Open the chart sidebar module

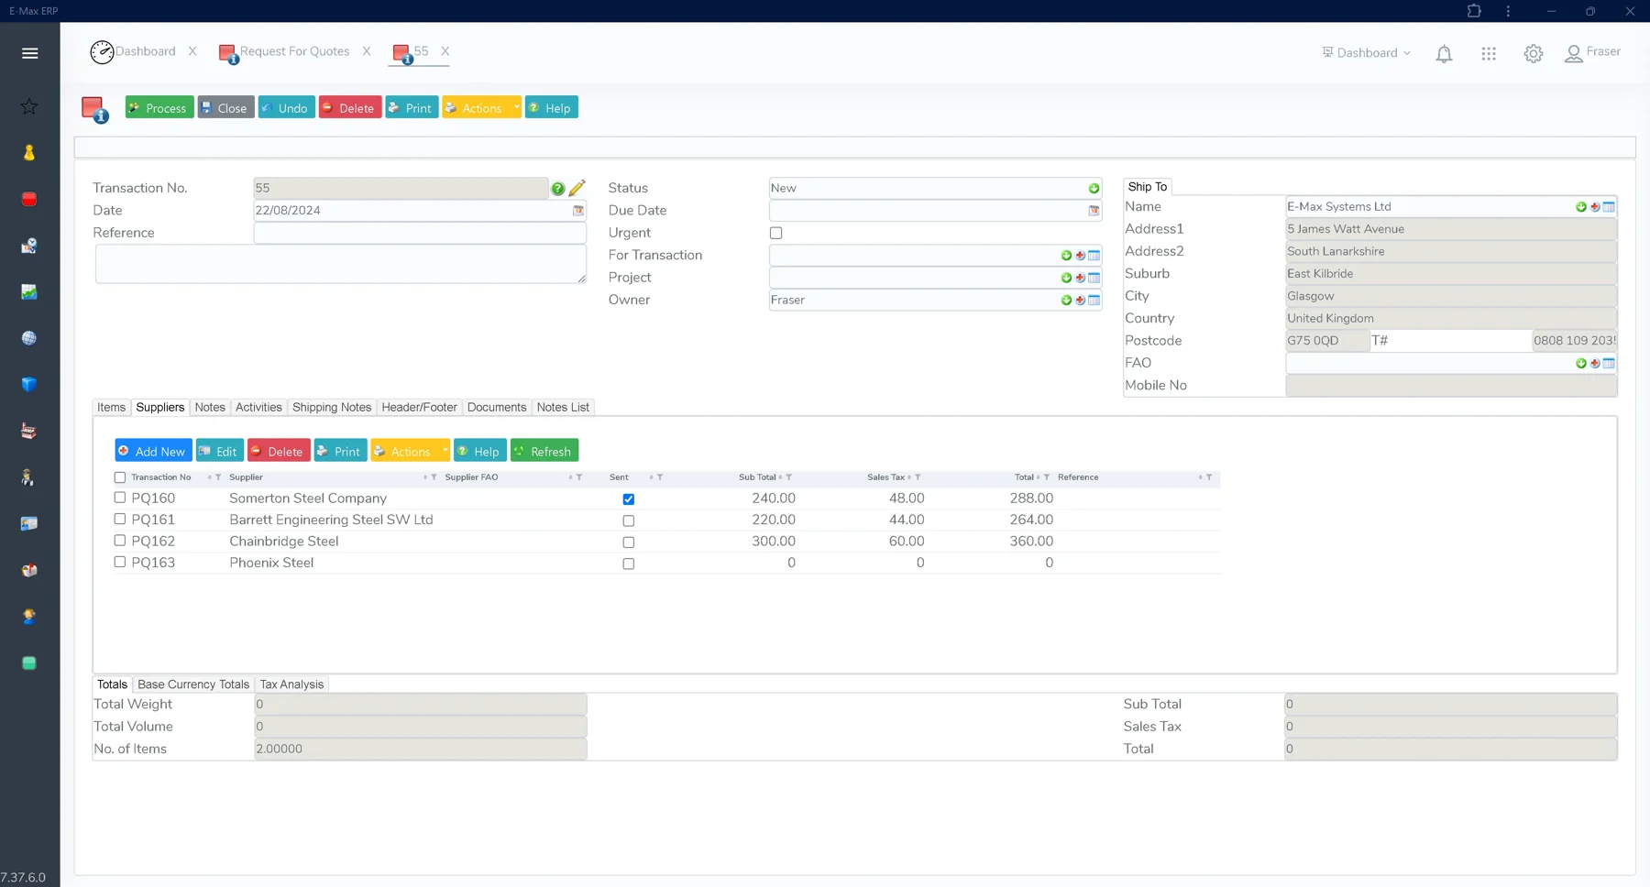click(29, 292)
